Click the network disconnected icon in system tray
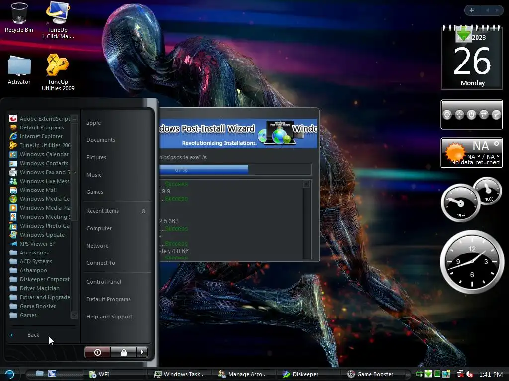This screenshot has height=381, width=509. tap(460, 374)
